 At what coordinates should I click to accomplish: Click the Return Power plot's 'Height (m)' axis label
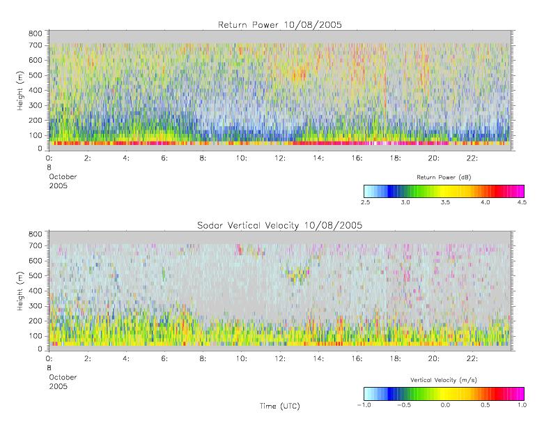pyautogui.click(x=20, y=91)
